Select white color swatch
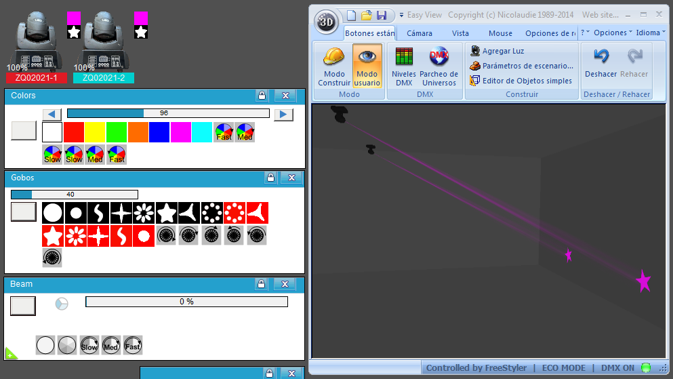This screenshot has width=673, height=379. click(x=52, y=132)
